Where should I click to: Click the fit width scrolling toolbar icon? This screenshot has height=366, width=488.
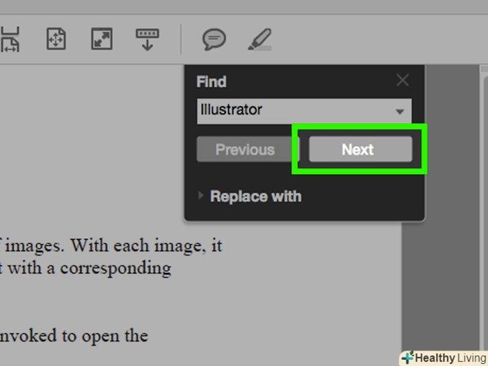pyautogui.click(x=9, y=39)
